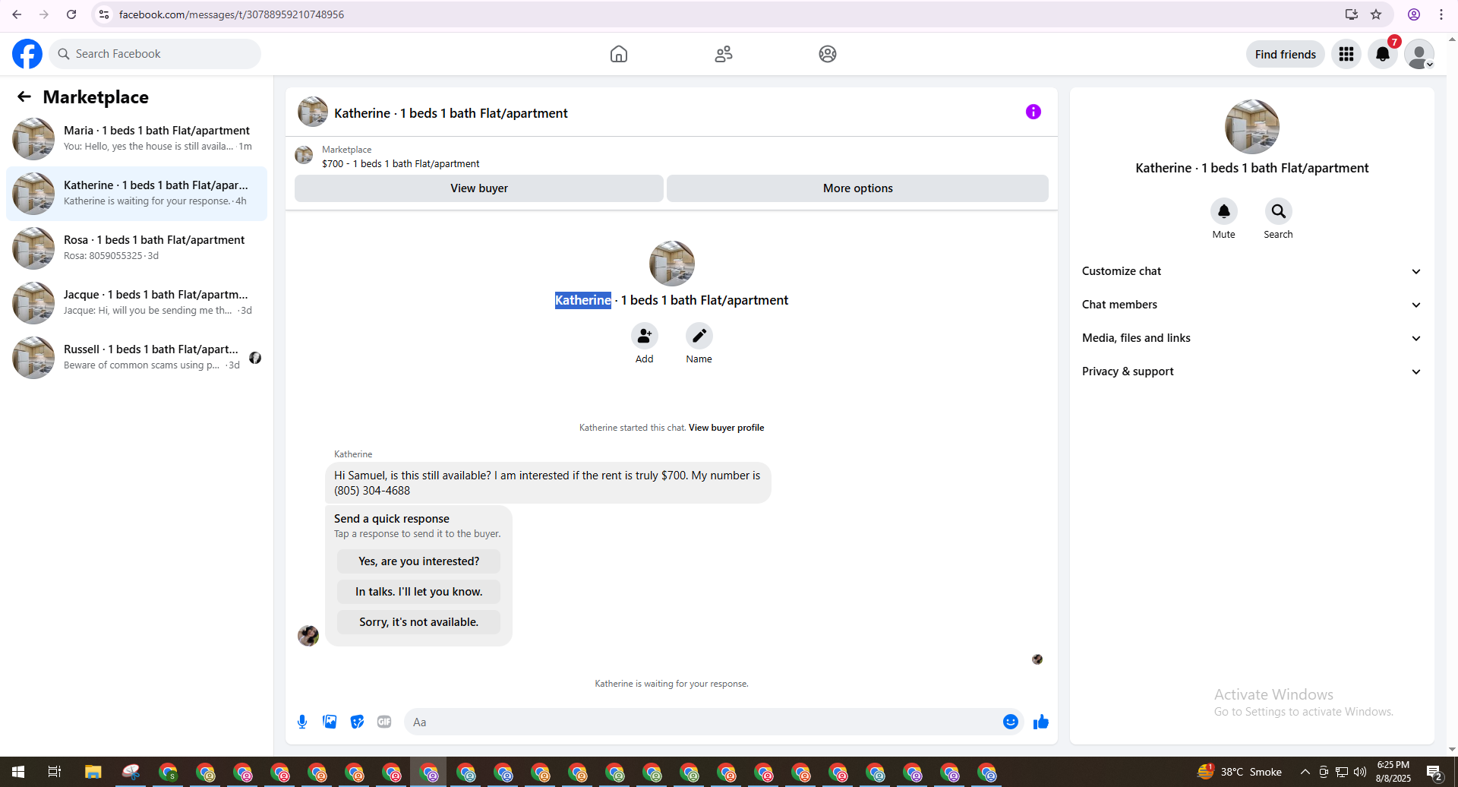Expand the Chat members section
This screenshot has height=787, width=1458.
[x=1251, y=305]
